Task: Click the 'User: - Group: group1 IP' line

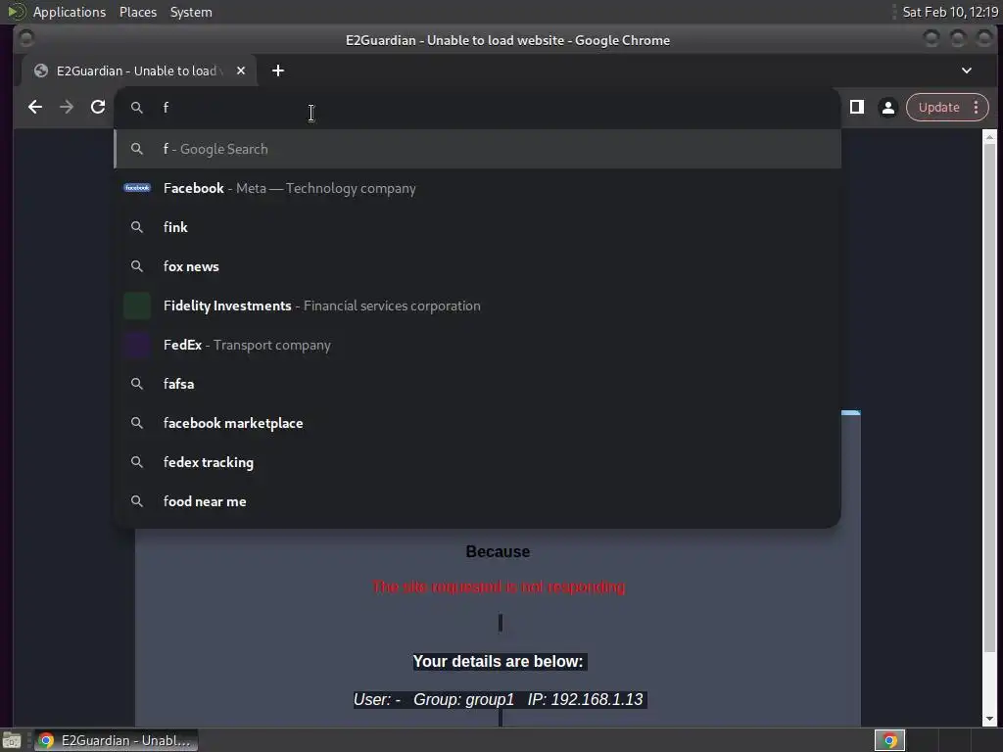Action: 499,699
